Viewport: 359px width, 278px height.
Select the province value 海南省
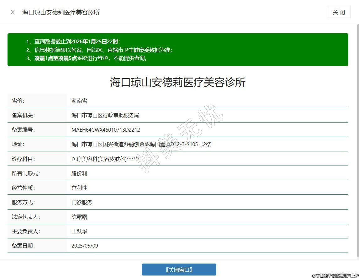pos(79,101)
